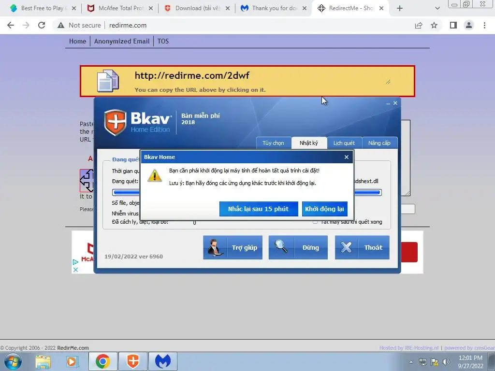Minimize the Bkav main window
Image resolution: width=495 pixels, height=371 pixels.
click(388, 103)
